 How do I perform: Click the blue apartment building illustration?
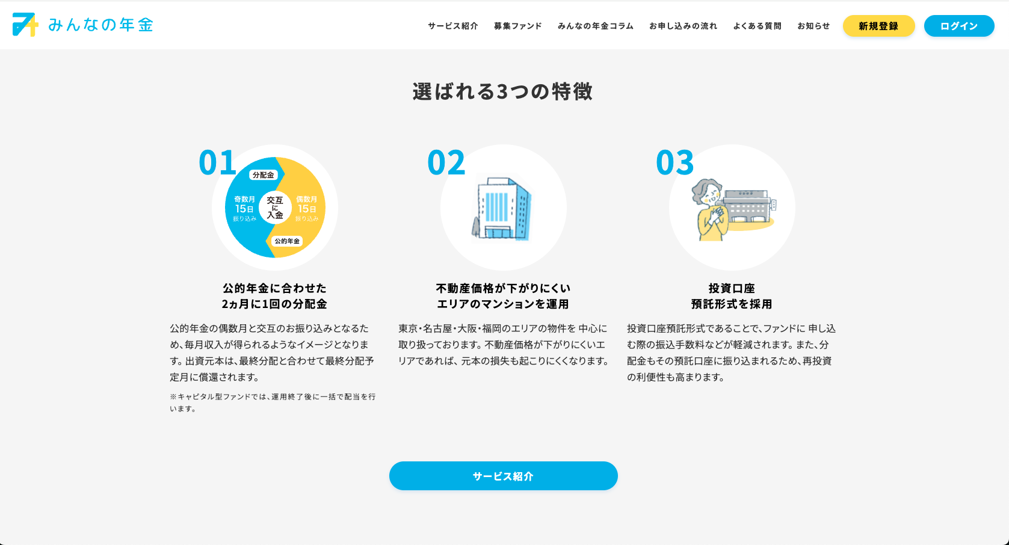[502, 208]
